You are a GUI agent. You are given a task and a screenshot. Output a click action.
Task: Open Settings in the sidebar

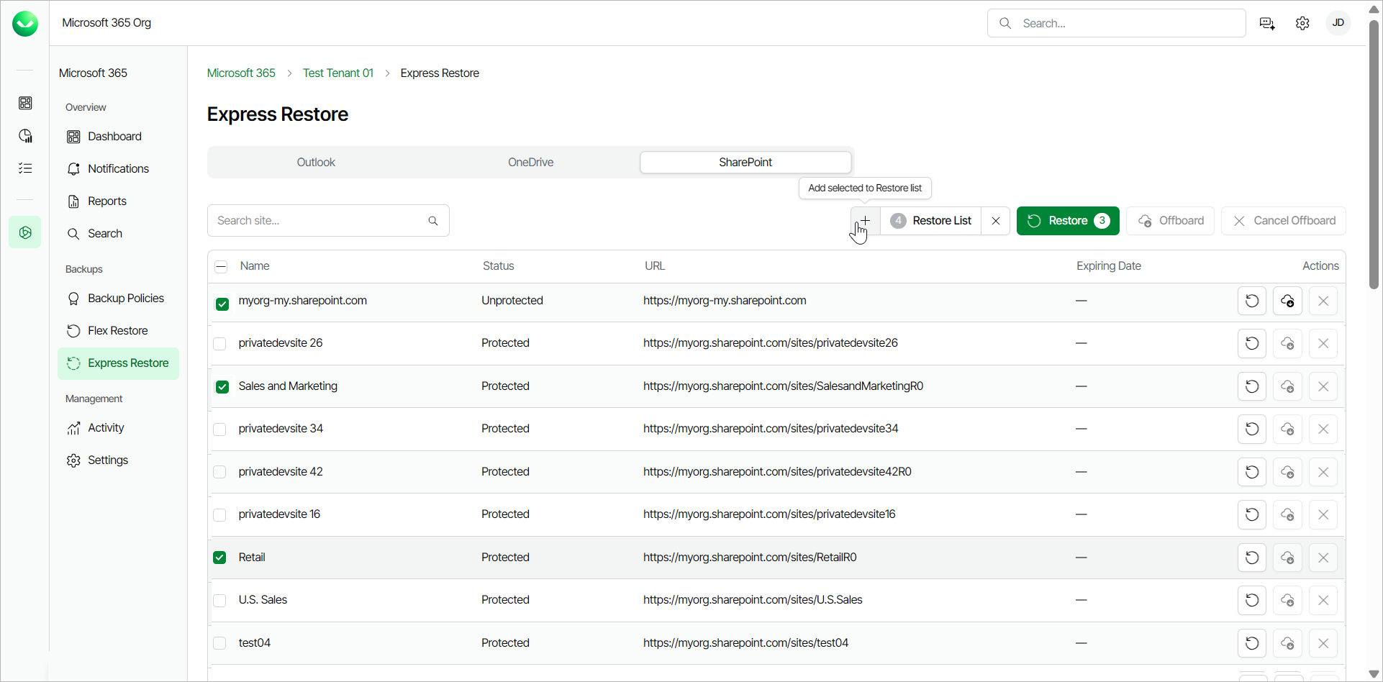click(119, 460)
